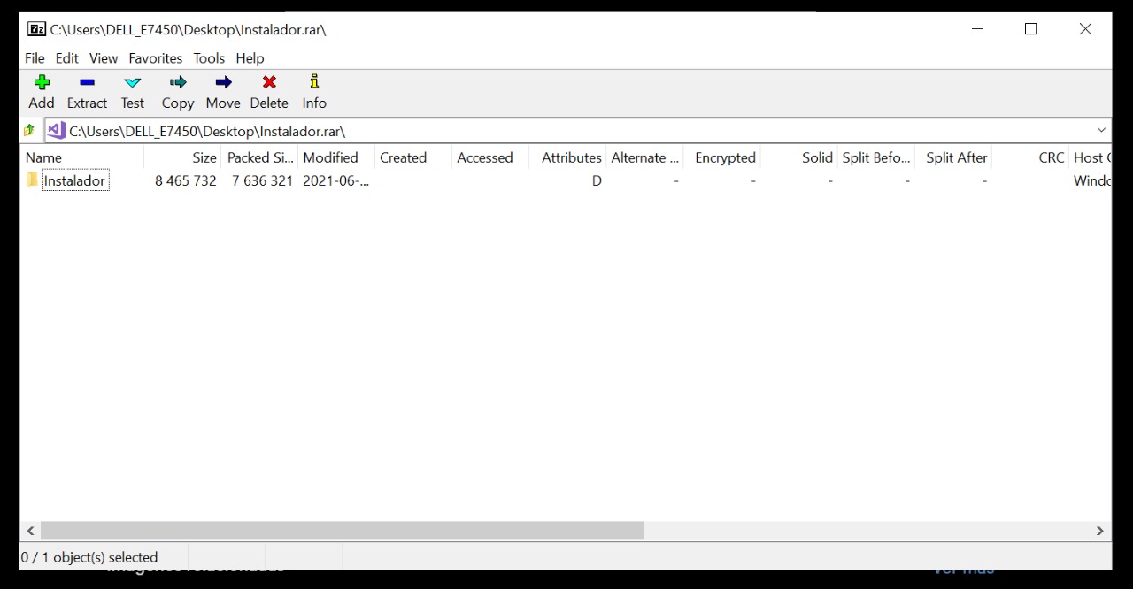
Task: Click the Delete toolbar icon
Action: click(268, 91)
